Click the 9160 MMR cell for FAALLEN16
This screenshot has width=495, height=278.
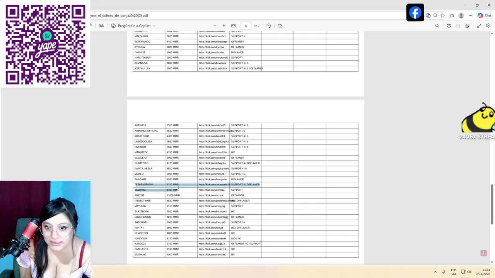point(172,249)
